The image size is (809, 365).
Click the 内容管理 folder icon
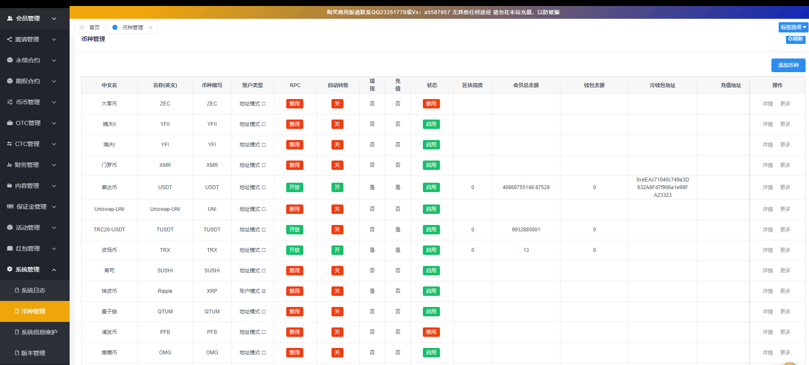pyautogui.click(x=9, y=186)
